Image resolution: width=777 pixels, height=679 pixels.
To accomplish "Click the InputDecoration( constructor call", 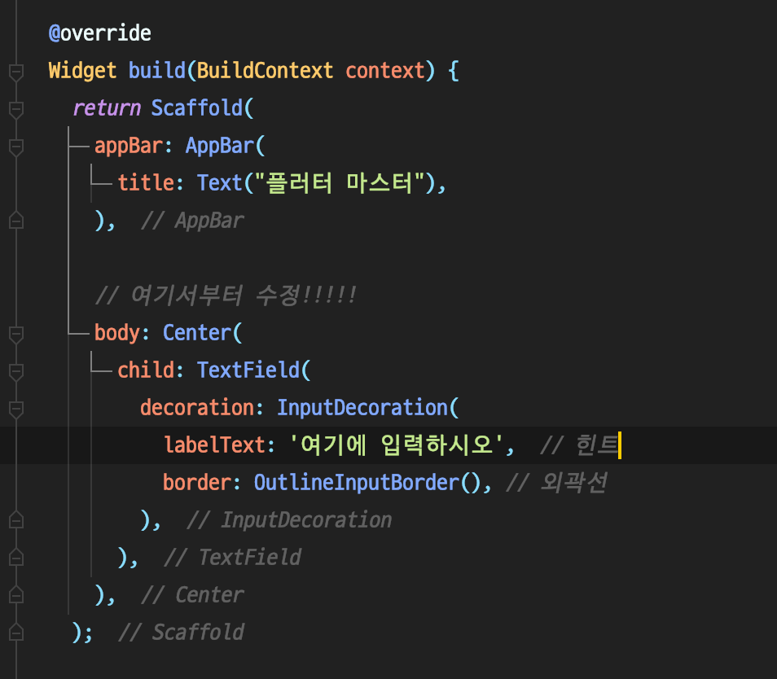I will (x=367, y=408).
